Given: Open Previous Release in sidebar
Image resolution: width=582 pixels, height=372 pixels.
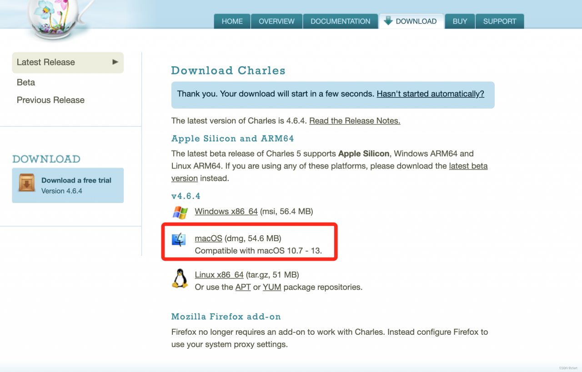Looking at the screenshot, I should tap(50, 100).
